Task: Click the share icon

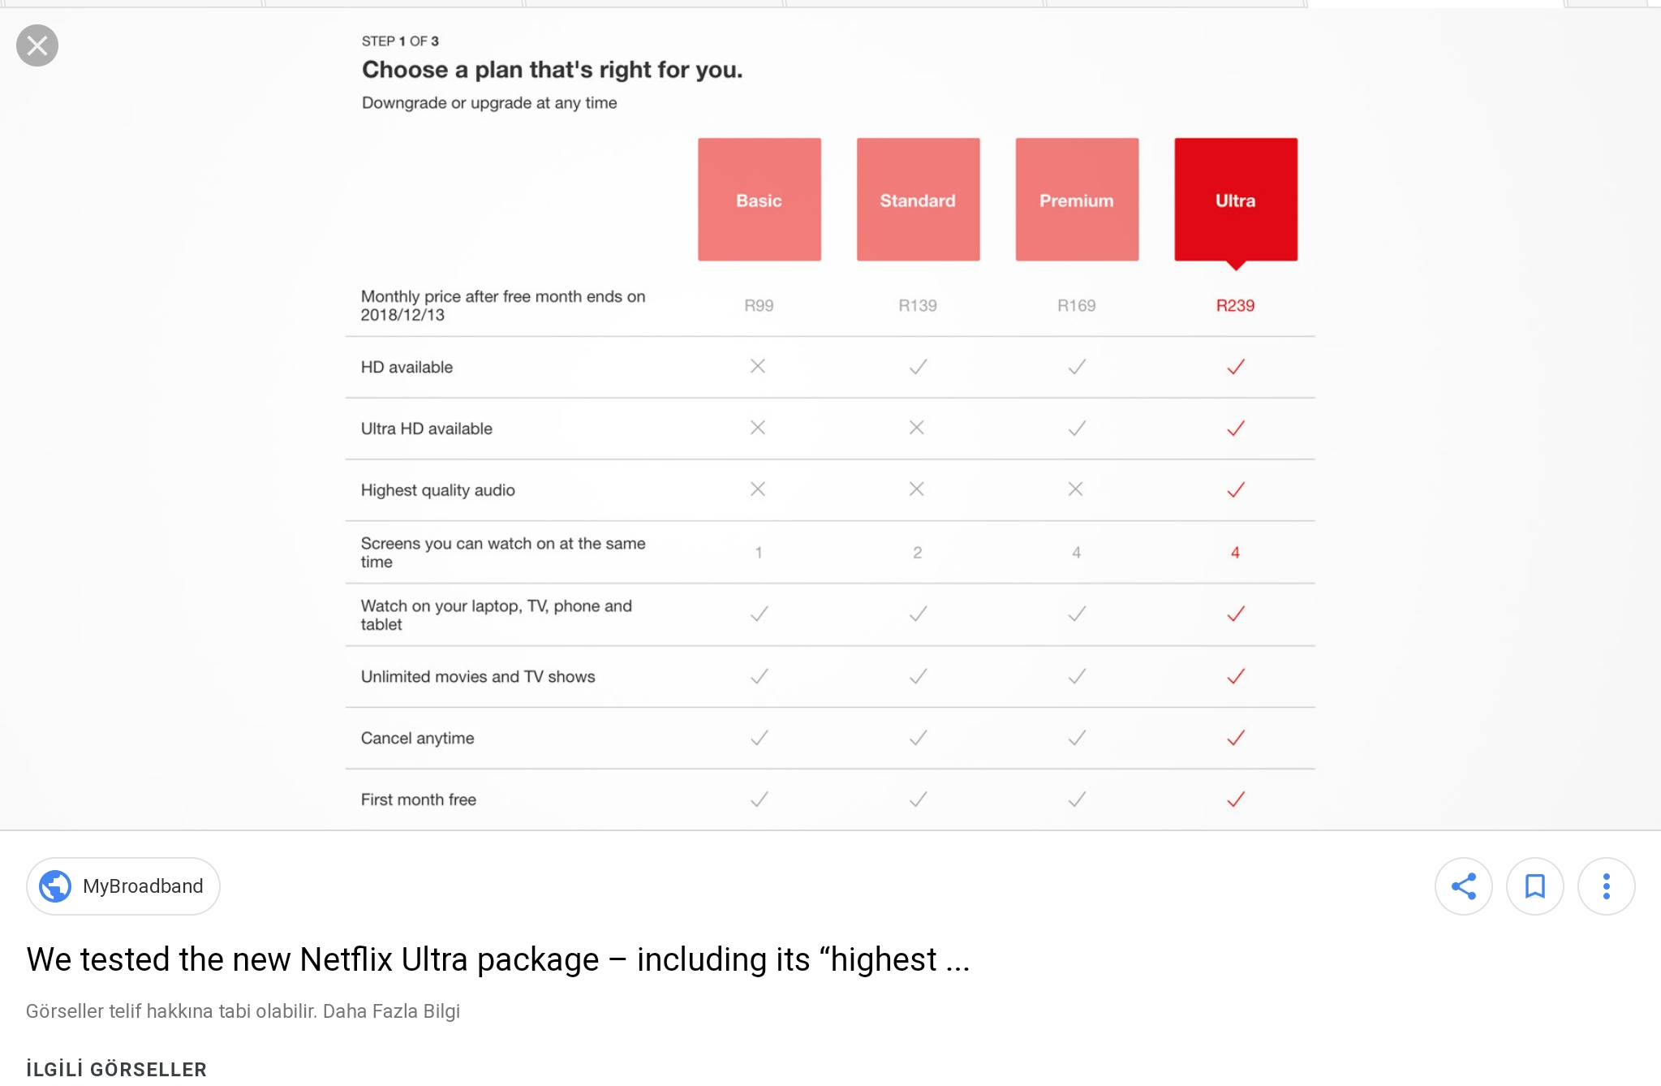Action: tap(1463, 886)
